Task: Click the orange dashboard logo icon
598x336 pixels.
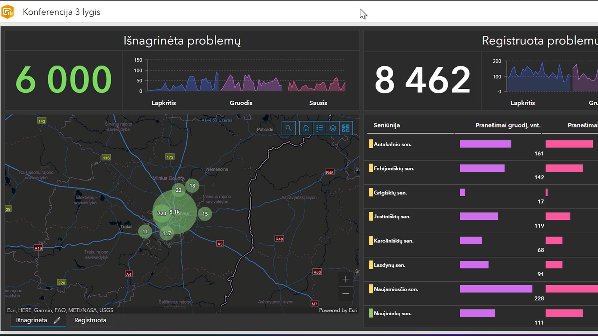Action: [x=8, y=12]
